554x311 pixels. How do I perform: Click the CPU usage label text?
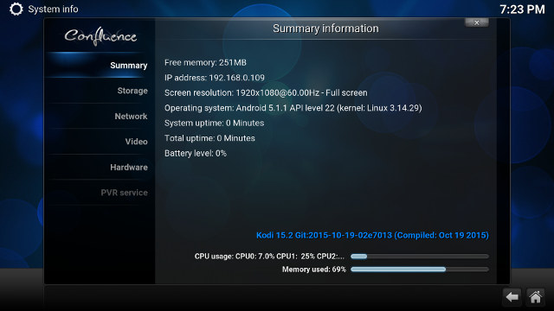(x=269, y=257)
